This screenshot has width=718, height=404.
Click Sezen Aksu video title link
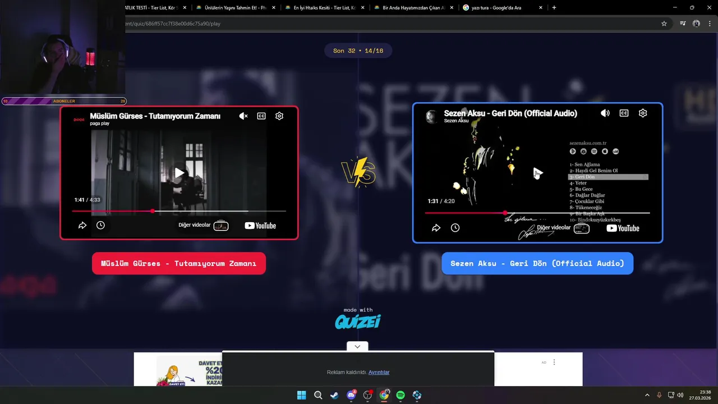[510, 113]
